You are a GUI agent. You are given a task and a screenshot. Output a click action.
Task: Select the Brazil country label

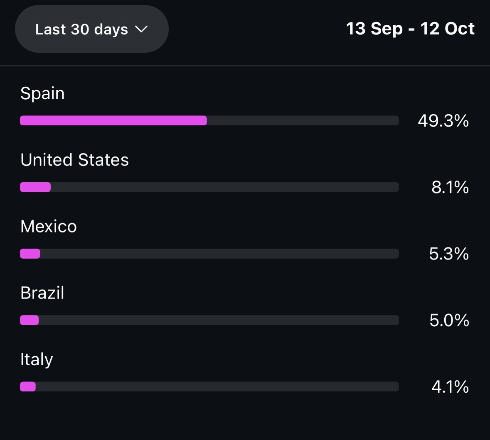[42, 293]
